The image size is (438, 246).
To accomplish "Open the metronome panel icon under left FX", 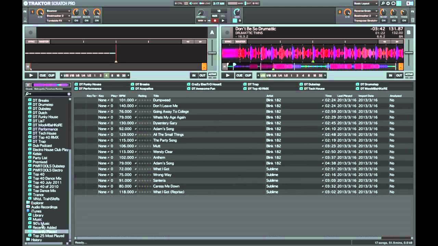I will click(x=25, y=20).
